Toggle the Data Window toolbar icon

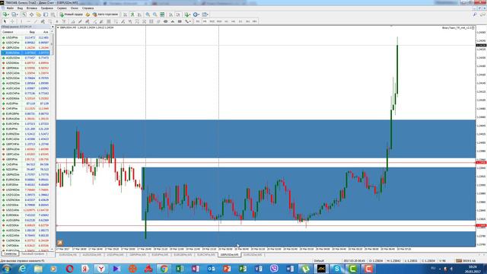(x=31, y=14)
